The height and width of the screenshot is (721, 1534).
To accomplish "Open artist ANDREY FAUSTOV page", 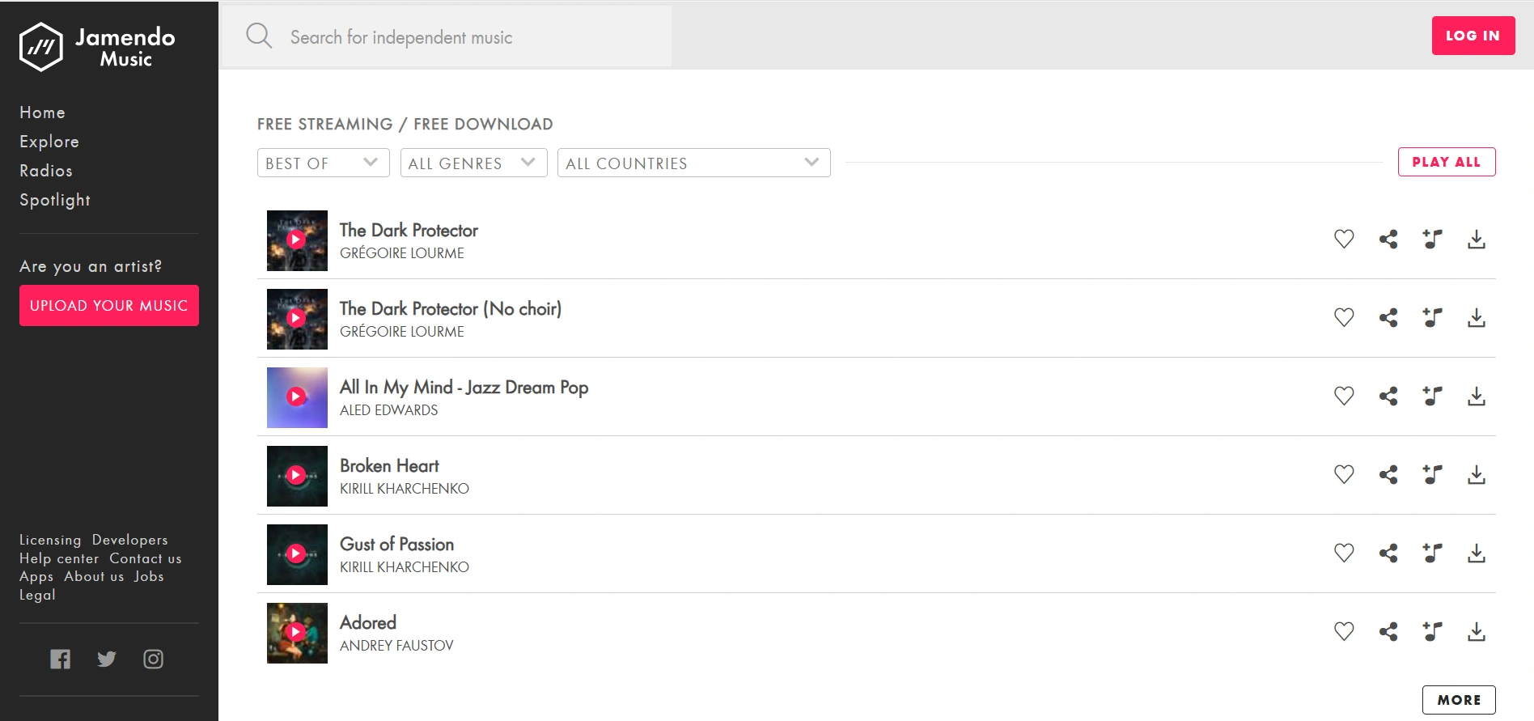I will [396, 646].
